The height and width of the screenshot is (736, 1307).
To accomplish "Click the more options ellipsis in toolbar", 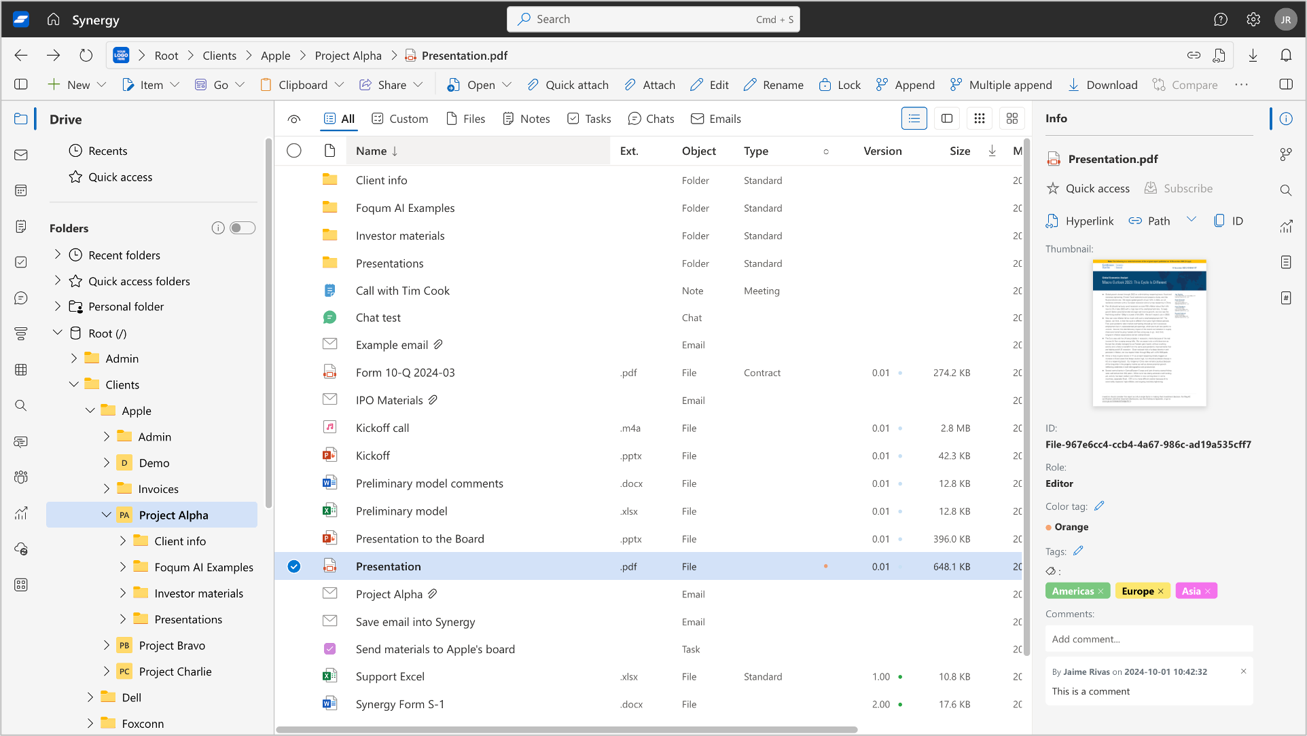I will [x=1242, y=85].
